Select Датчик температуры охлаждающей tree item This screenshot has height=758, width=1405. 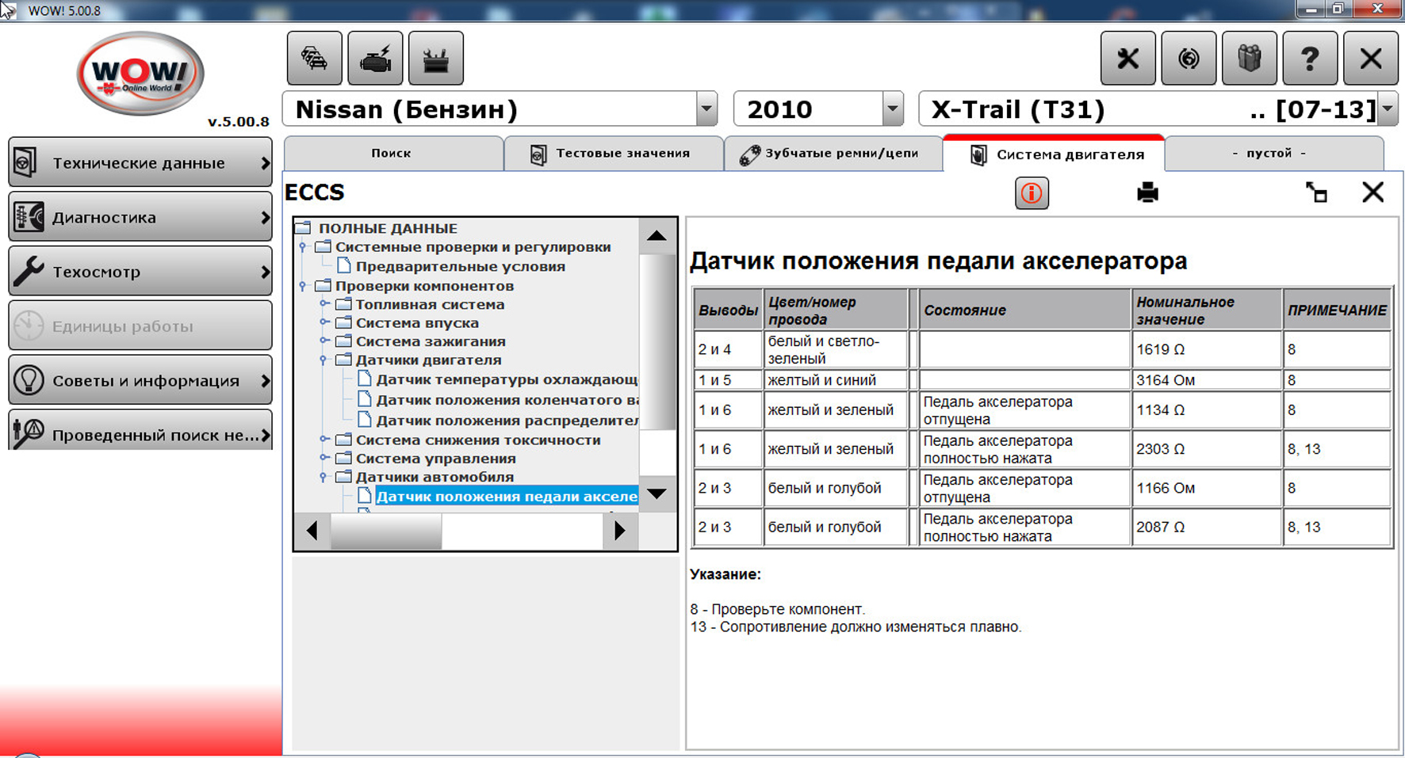point(506,379)
